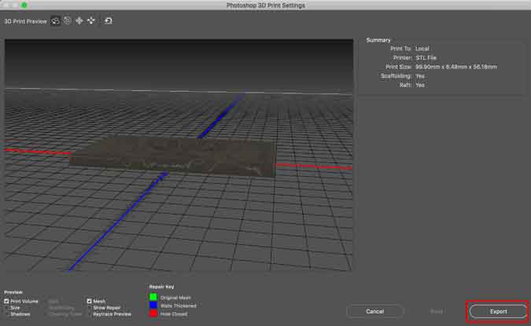Uncheck the Mesh checkbox

(90, 301)
